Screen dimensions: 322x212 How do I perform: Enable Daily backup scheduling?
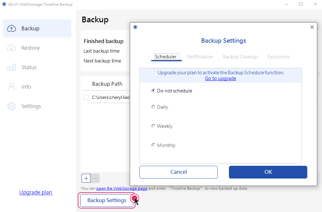point(153,107)
